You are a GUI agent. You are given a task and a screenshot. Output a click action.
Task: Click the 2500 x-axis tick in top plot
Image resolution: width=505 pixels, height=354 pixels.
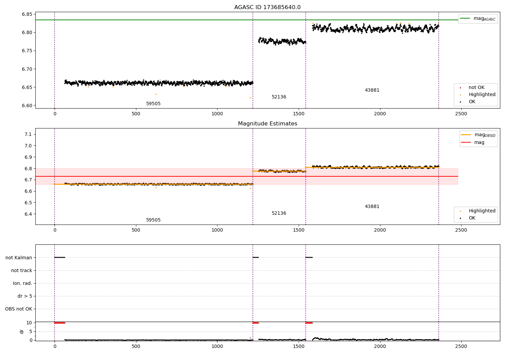[461, 114]
